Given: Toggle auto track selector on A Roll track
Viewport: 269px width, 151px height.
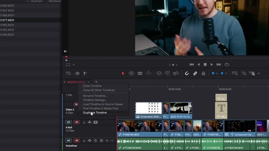Looking at the screenshot, I should pyautogui.click(x=90, y=122).
